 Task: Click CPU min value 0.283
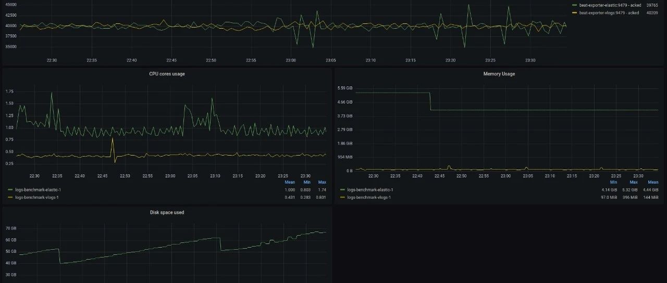pos(306,197)
